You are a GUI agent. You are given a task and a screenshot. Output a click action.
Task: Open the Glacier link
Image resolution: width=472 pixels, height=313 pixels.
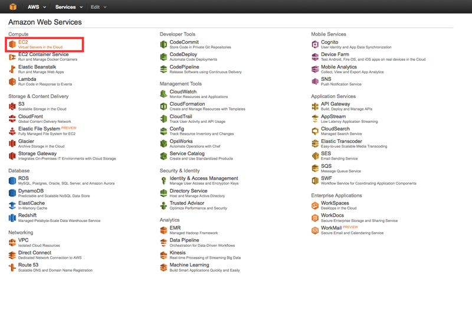26,141
